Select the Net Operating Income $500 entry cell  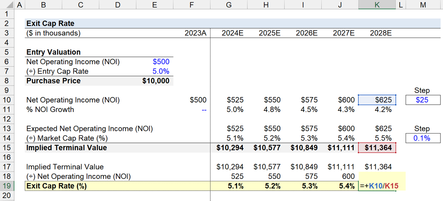click(x=155, y=62)
